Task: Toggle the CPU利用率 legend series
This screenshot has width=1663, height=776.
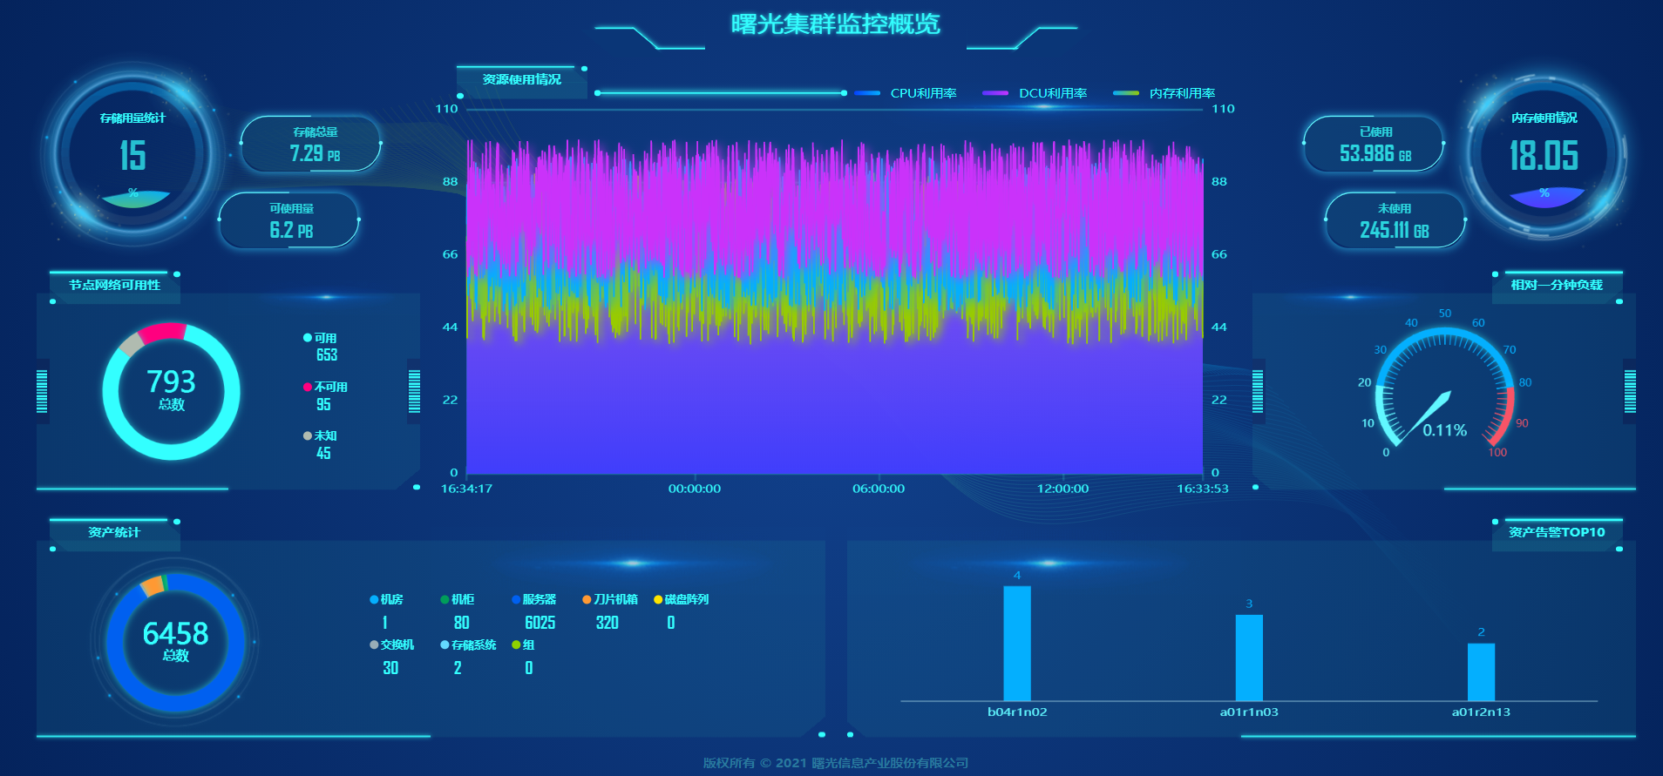Action: tap(906, 93)
